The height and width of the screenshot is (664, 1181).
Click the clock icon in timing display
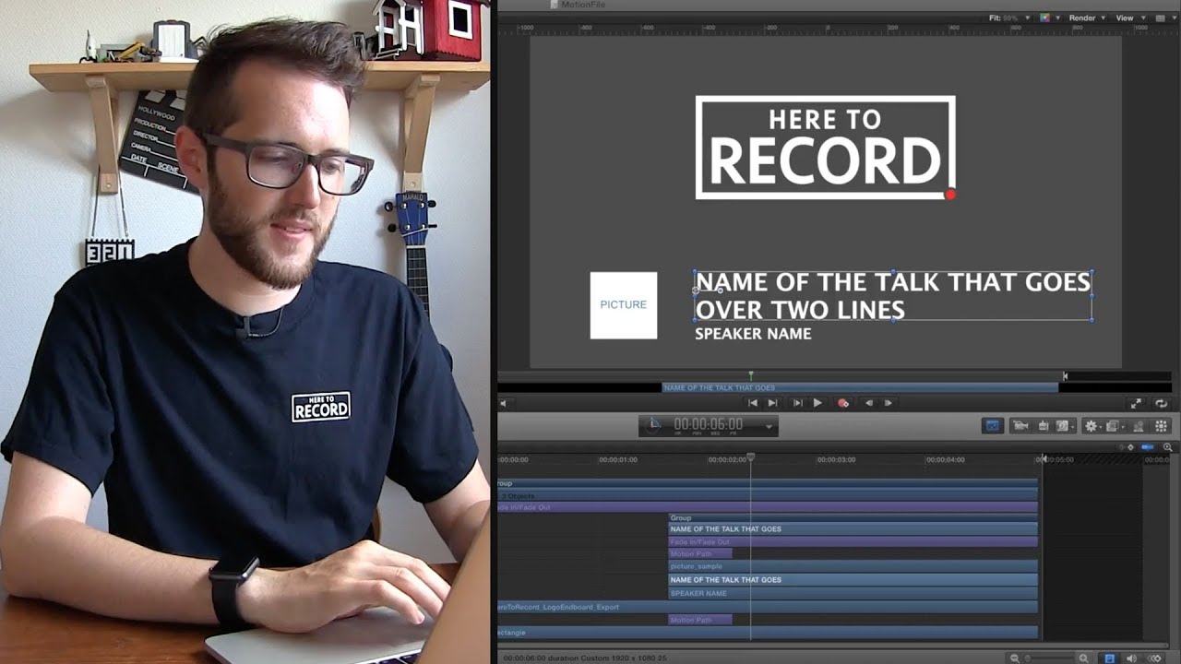click(653, 425)
